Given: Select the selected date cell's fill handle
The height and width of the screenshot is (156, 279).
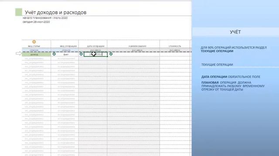Looking at the screenshot, I should tap(107, 56).
